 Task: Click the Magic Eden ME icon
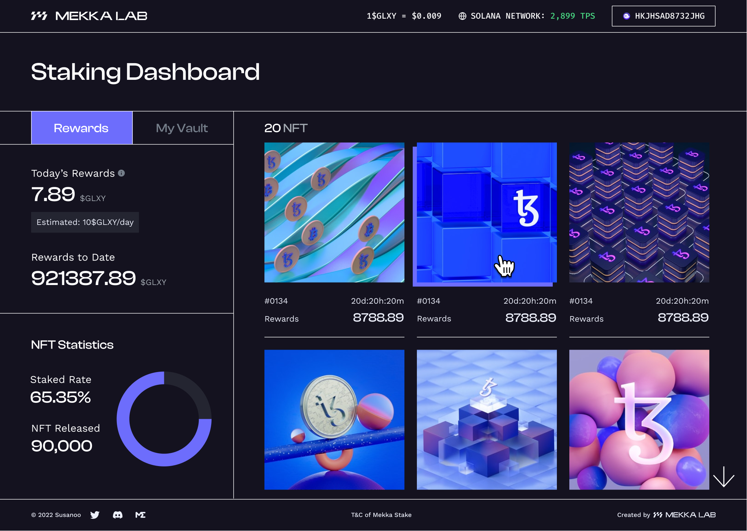140,515
